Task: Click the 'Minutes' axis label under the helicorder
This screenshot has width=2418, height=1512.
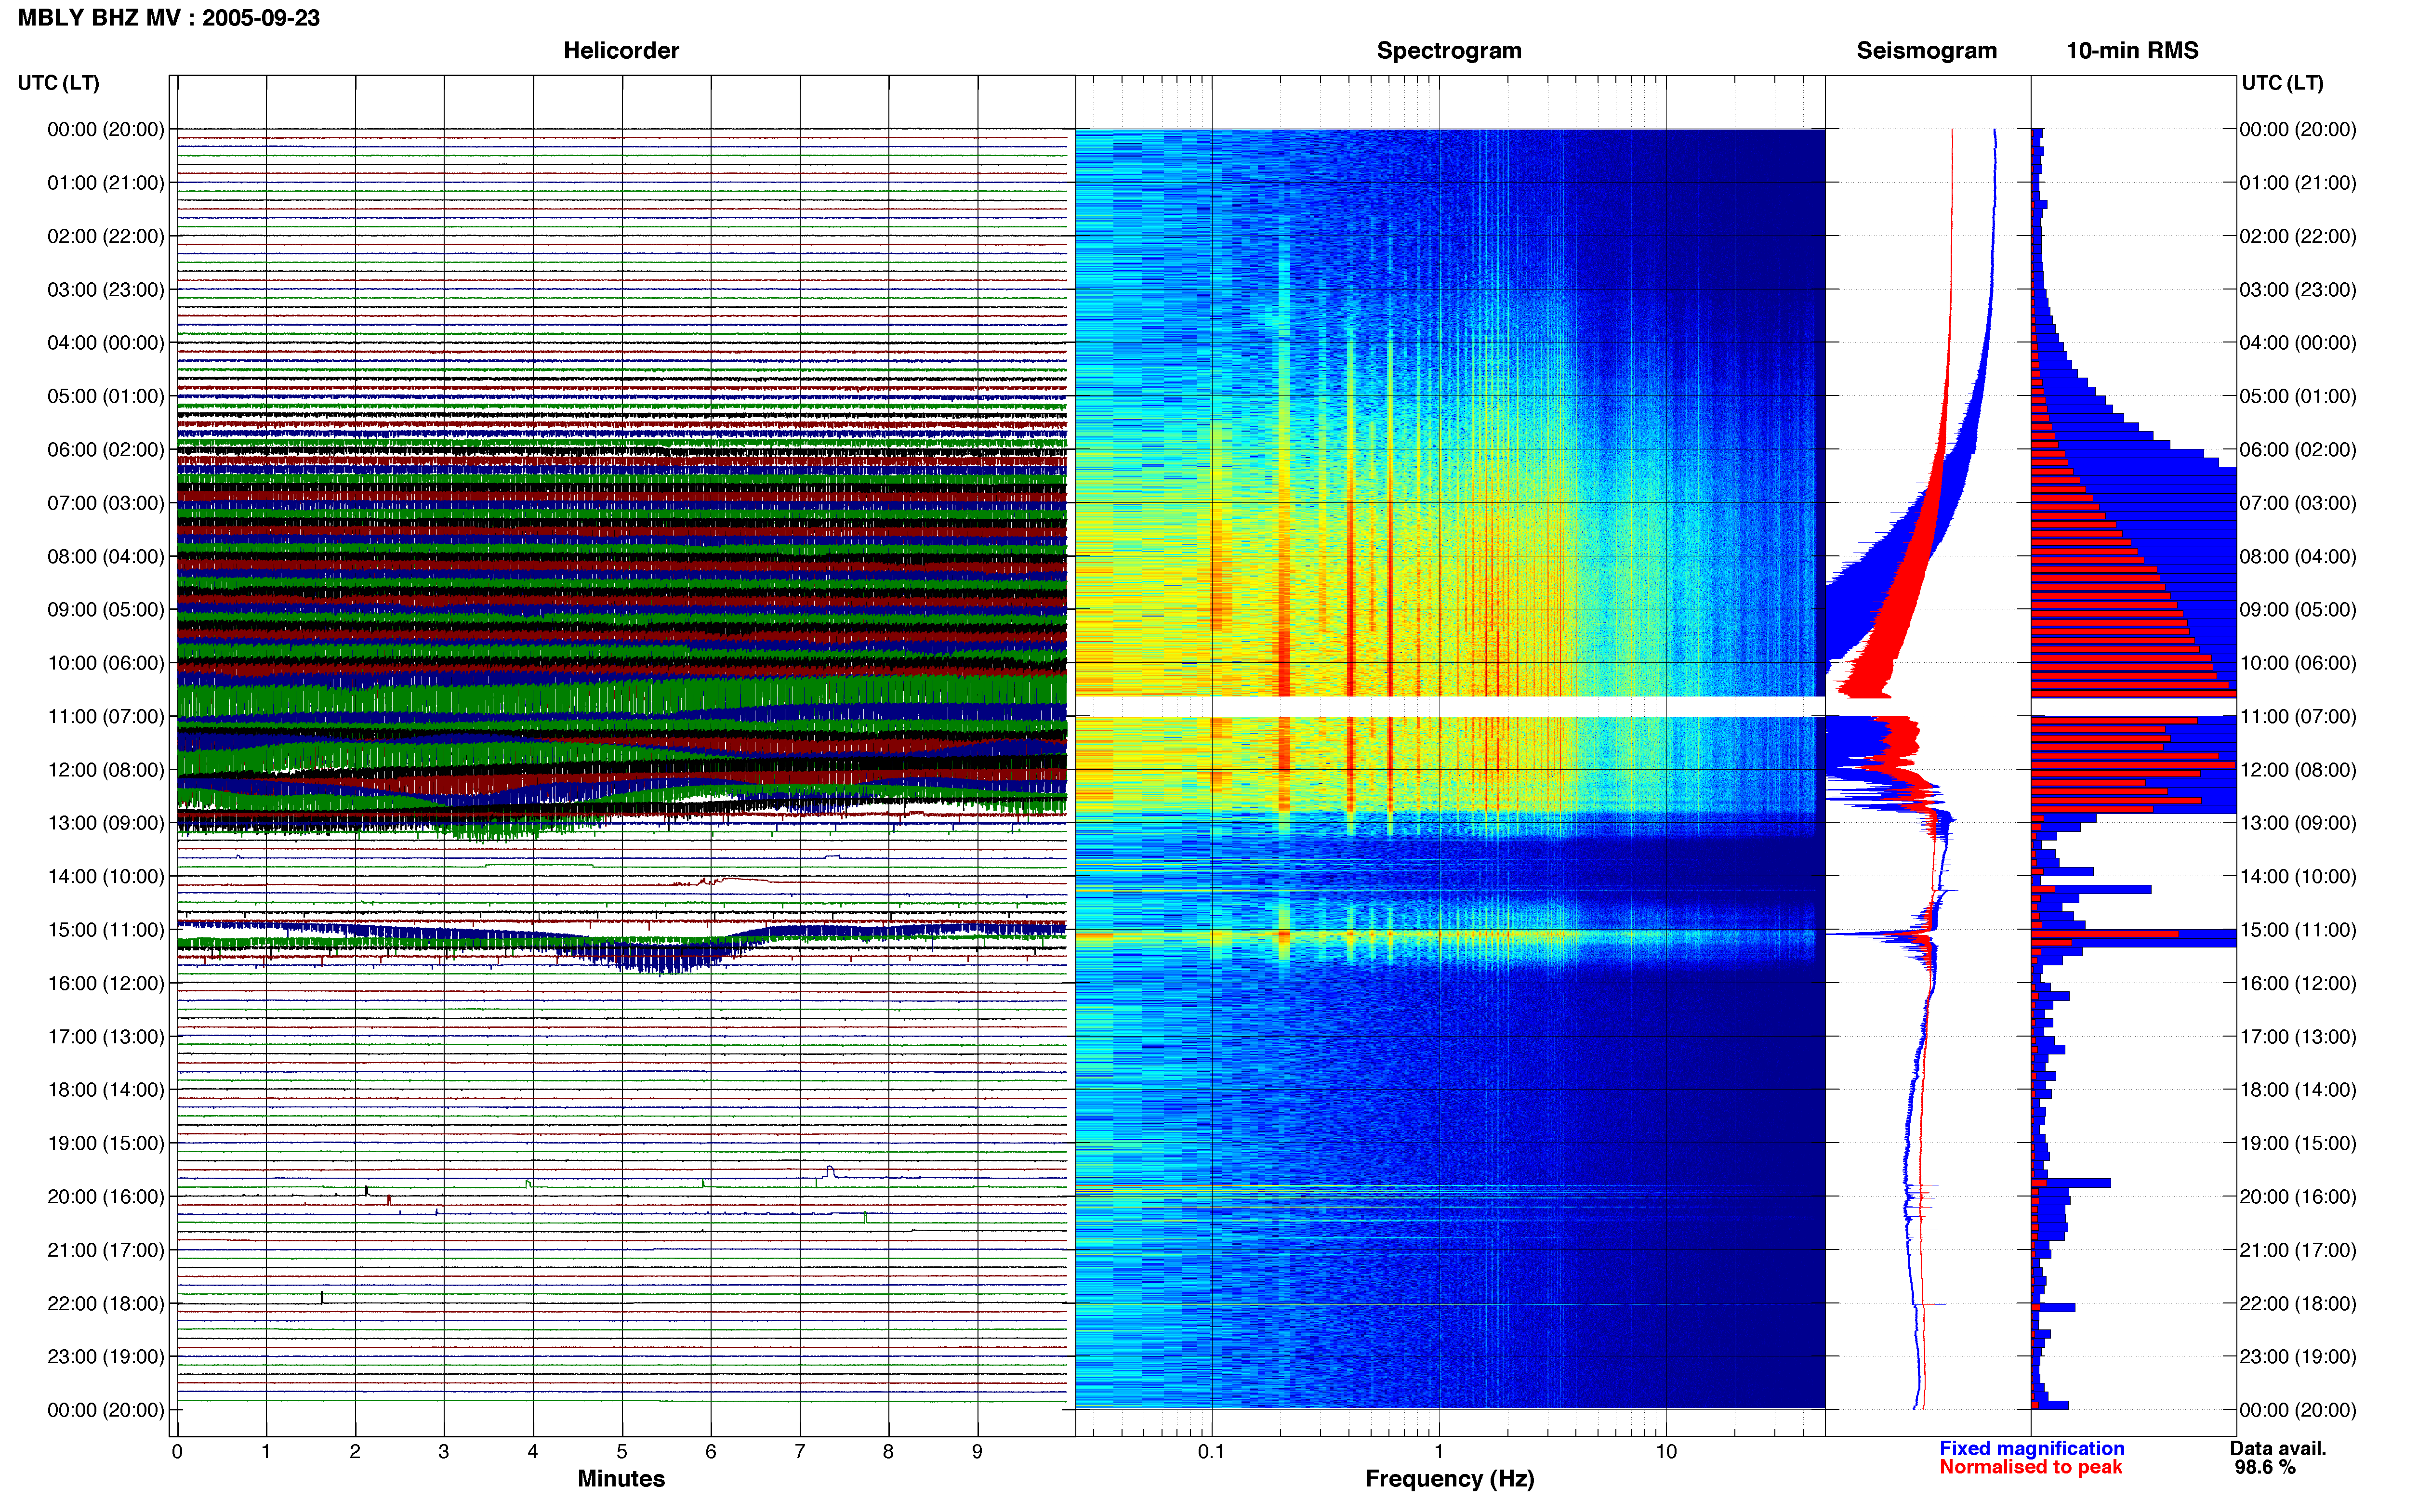Action: point(621,1478)
